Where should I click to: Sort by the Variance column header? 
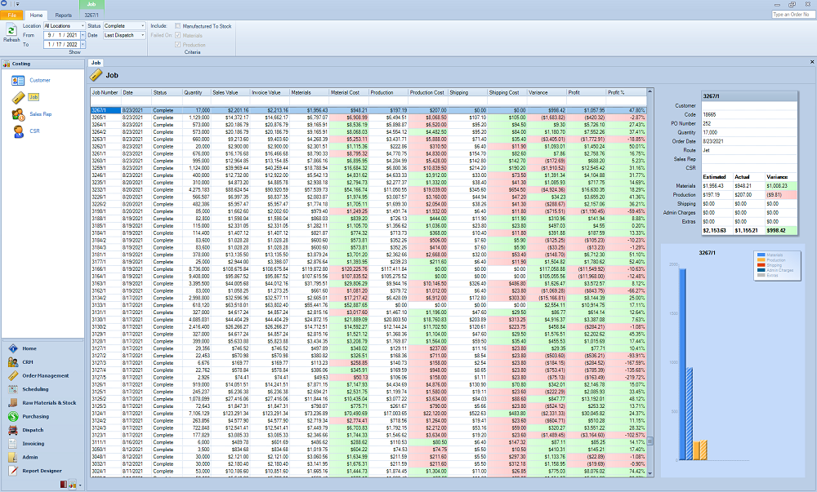(547, 92)
